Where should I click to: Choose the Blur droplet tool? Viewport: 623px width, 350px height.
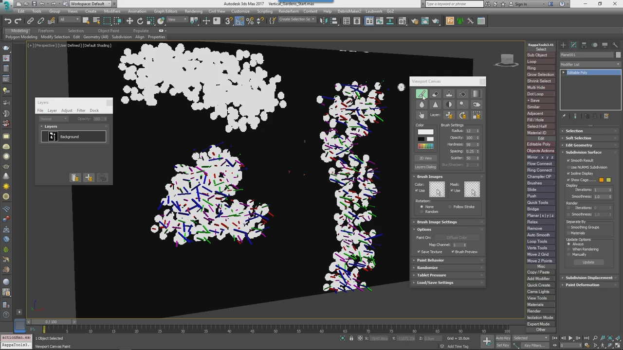[x=421, y=104]
